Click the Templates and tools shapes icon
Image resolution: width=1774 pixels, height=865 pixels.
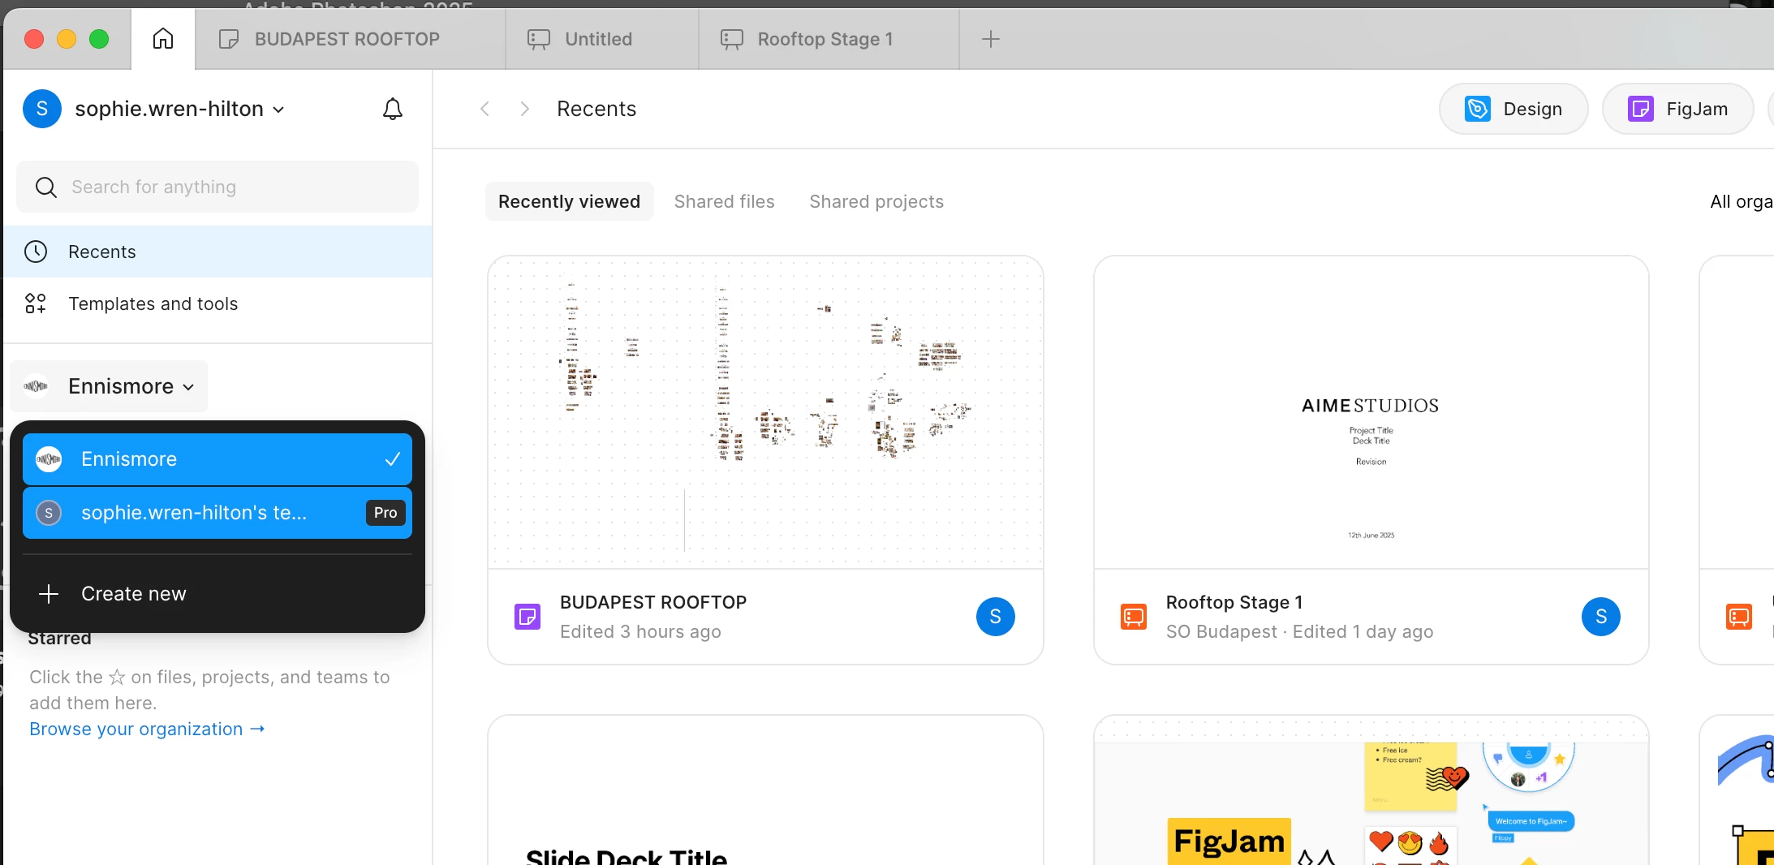(36, 303)
